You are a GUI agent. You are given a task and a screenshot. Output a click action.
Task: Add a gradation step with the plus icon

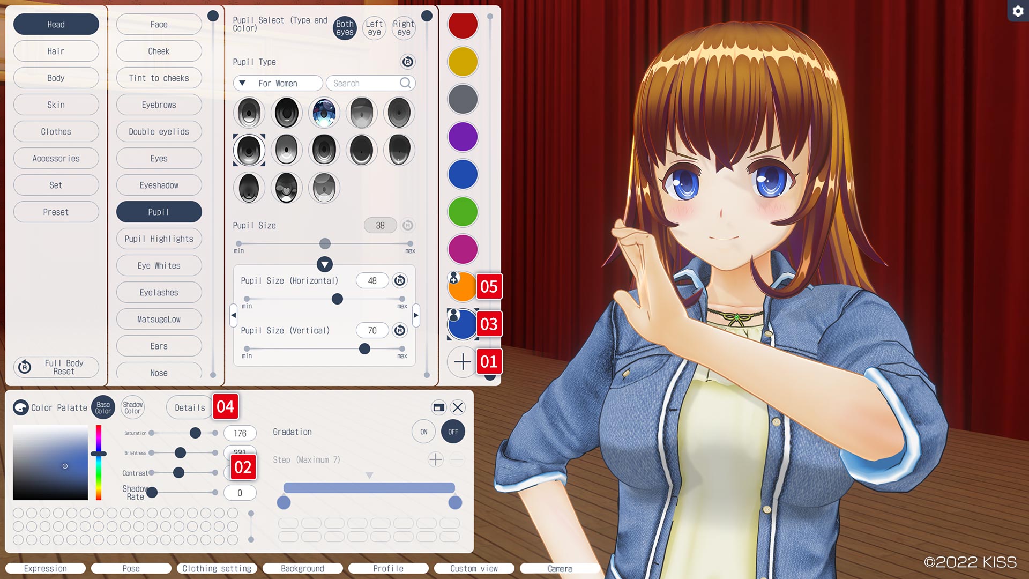pyautogui.click(x=435, y=459)
